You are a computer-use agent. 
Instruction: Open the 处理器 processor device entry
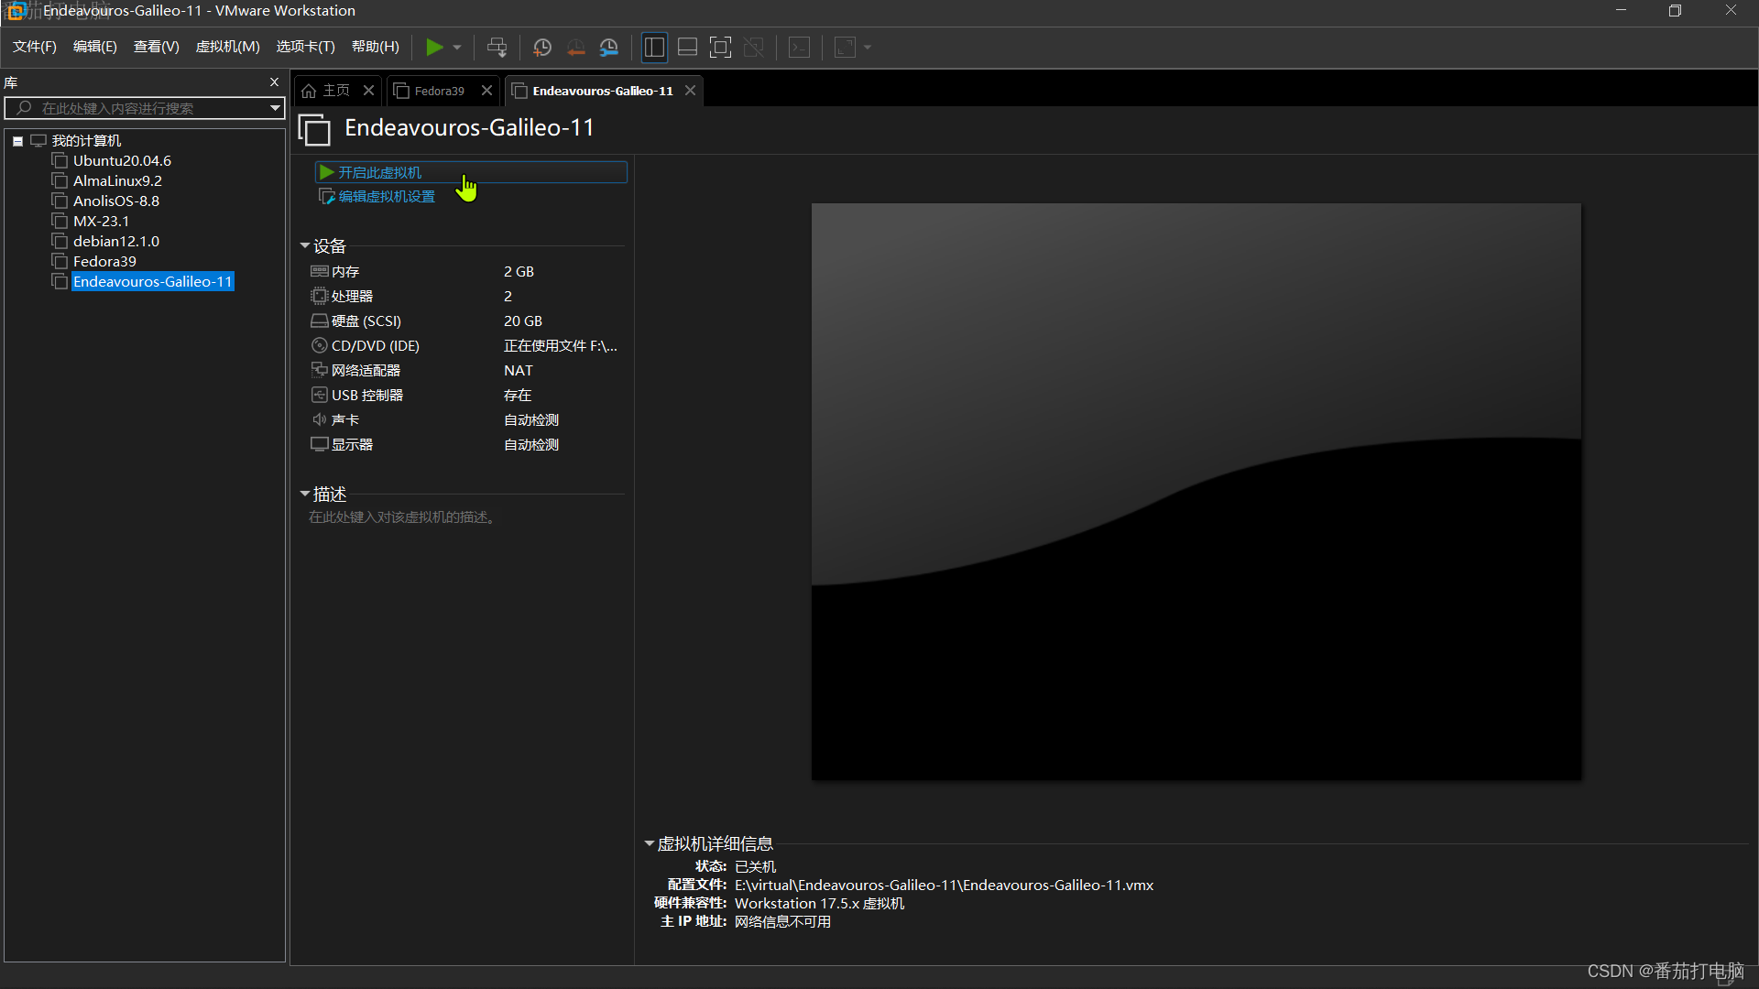tap(342, 297)
